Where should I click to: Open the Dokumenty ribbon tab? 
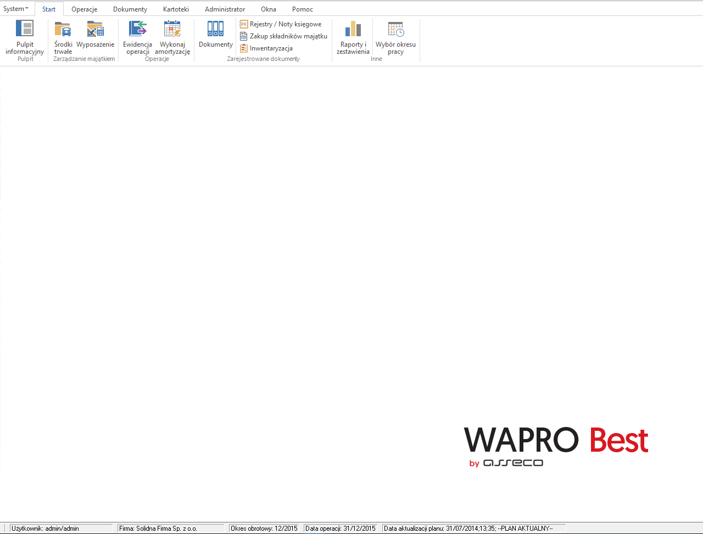(130, 9)
